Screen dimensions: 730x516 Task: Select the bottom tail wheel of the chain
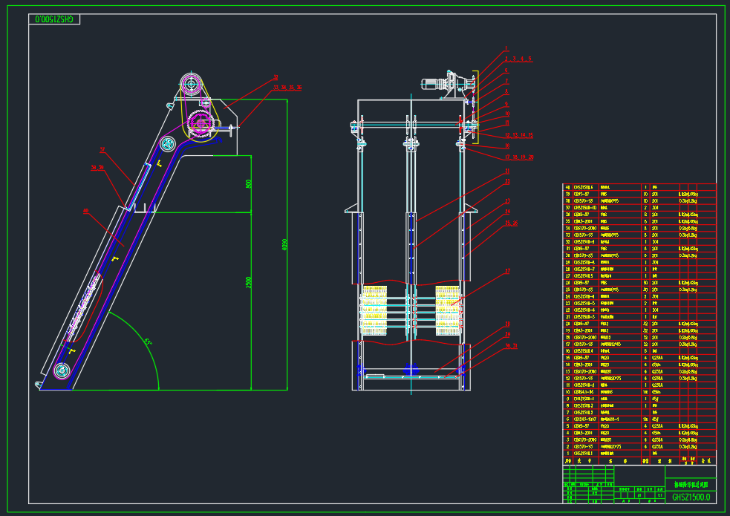click(62, 370)
